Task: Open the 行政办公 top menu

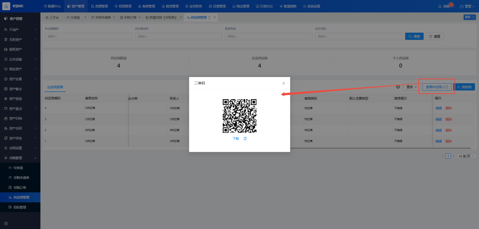Action: (264, 6)
